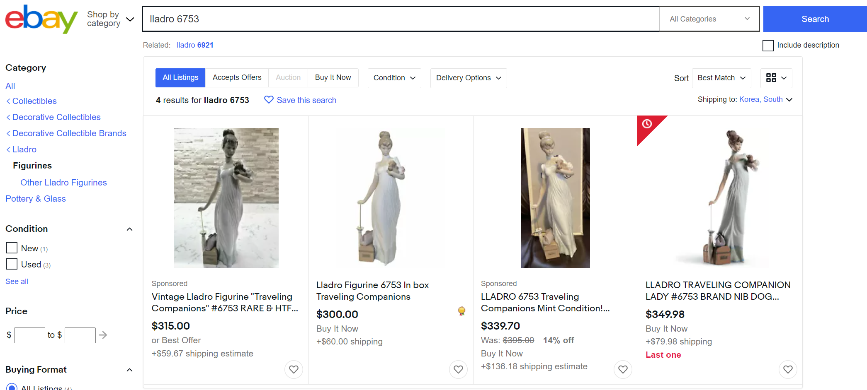
Task: Change view with the gallery grid icon
Action: tap(776, 78)
